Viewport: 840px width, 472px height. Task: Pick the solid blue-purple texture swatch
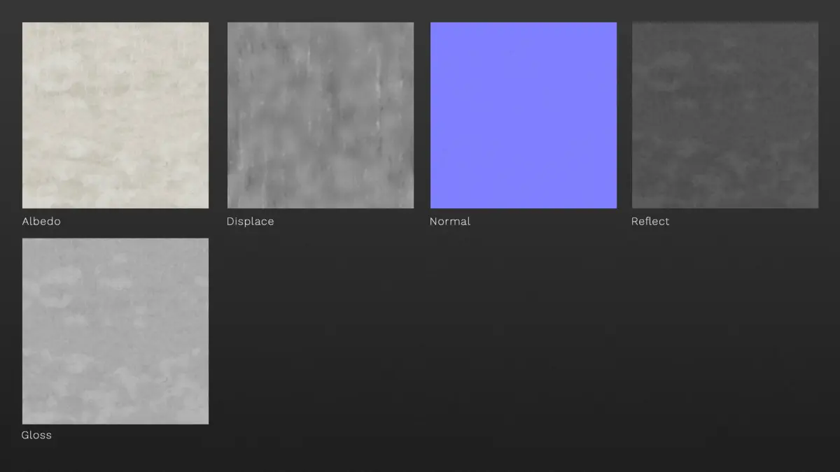524,115
